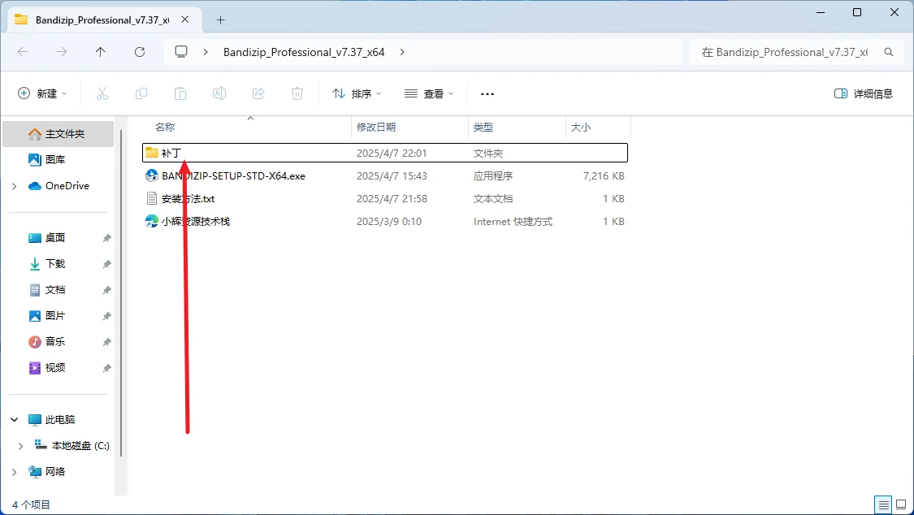This screenshot has height=515, width=914.
Task: Select the 安装方法.txt file icon
Action: 152,199
